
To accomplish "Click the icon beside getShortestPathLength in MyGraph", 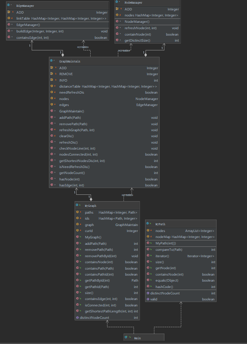I will 78,311.
